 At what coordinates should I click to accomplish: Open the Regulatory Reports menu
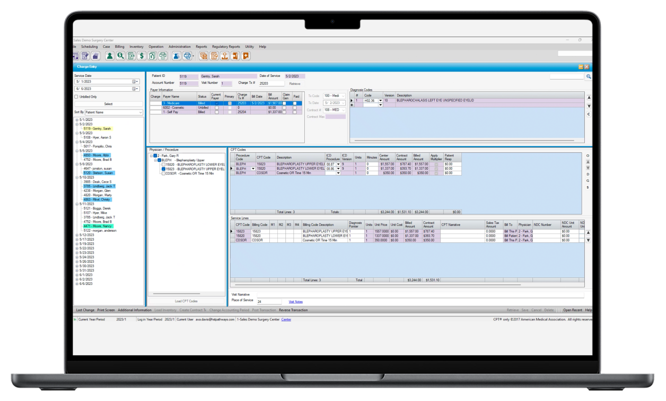[226, 47]
